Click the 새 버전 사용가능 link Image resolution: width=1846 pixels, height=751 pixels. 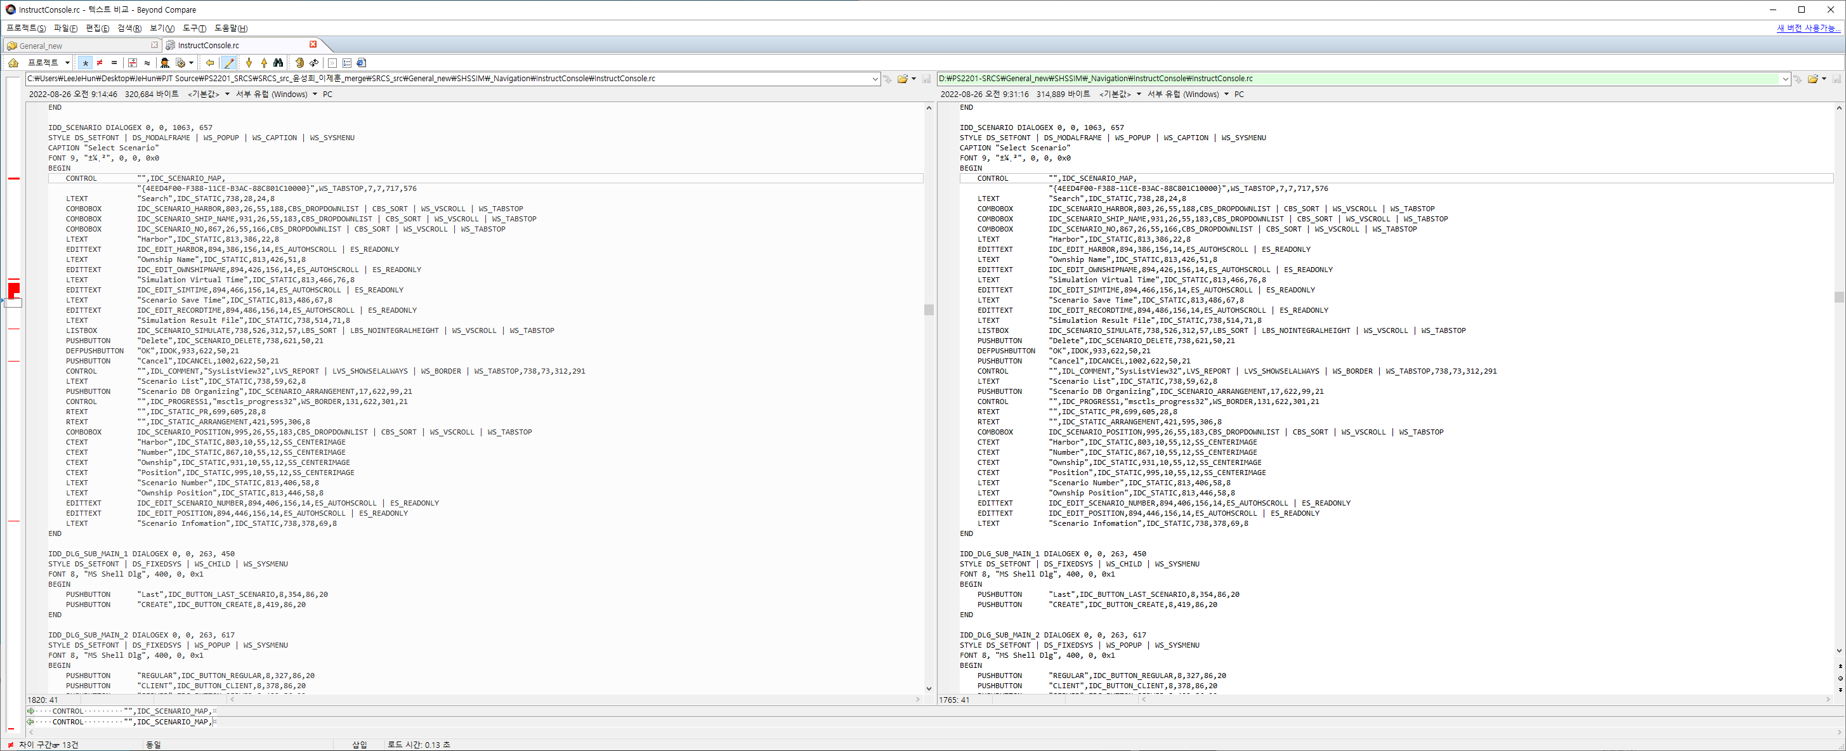point(1808,28)
